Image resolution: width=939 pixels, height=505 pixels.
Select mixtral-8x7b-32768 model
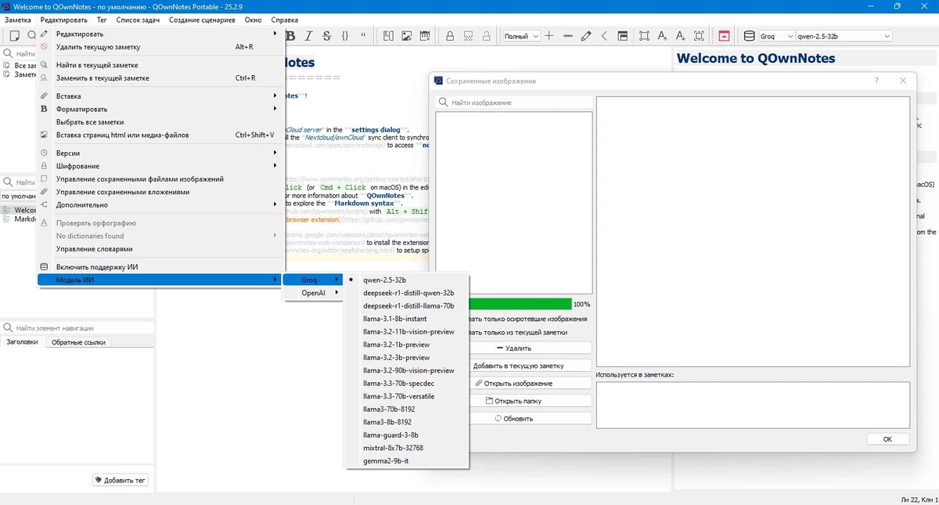click(407, 448)
